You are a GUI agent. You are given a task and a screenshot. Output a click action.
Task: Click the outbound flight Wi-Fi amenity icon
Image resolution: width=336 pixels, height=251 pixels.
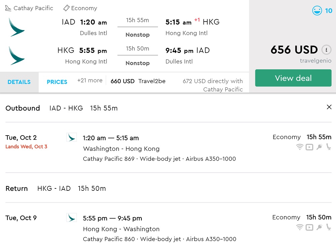300,147
